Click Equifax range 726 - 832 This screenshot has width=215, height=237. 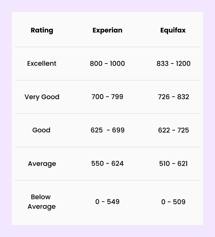click(174, 97)
